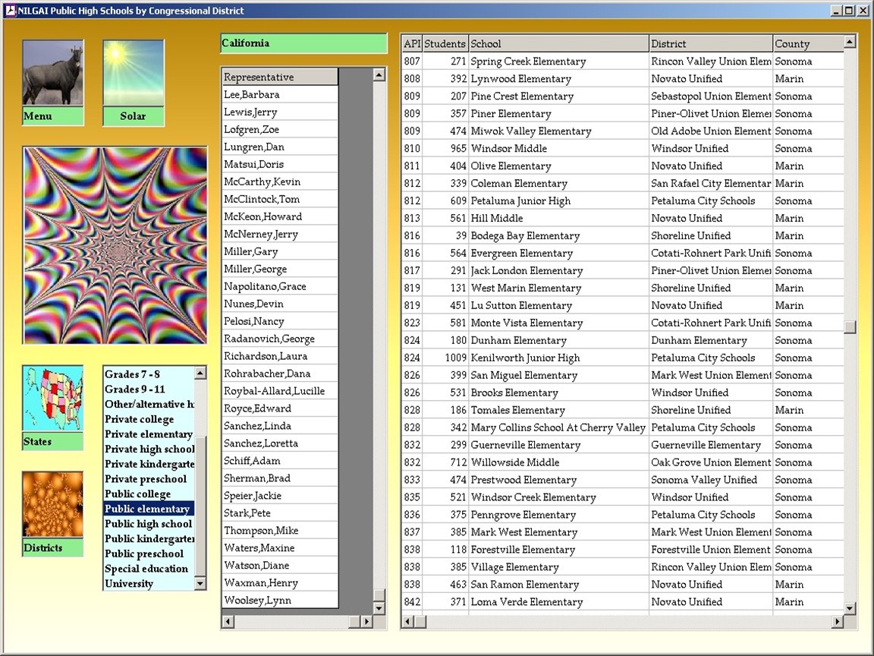Select representative Waters, Maxine

(259, 548)
